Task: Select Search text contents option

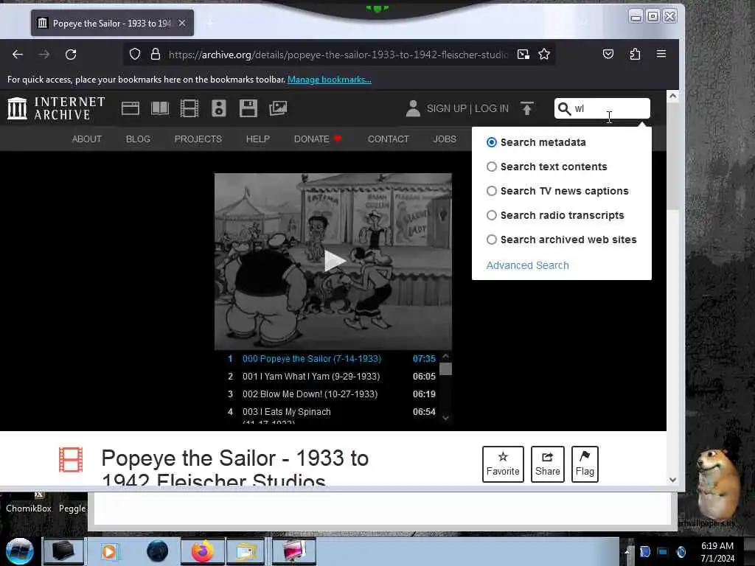Action: pos(491,167)
